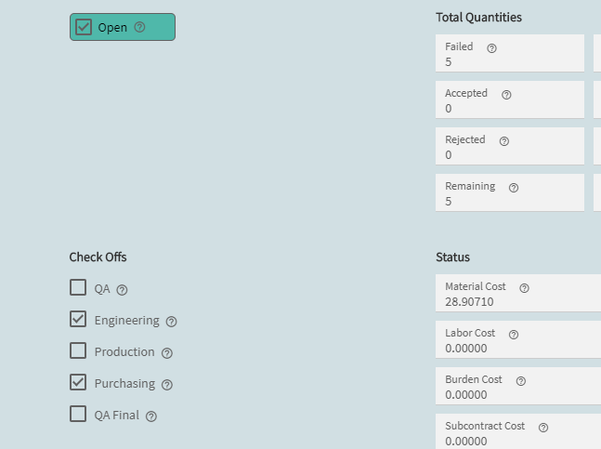
Task: Click help icon next to Rejected
Action: tap(504, 141)
